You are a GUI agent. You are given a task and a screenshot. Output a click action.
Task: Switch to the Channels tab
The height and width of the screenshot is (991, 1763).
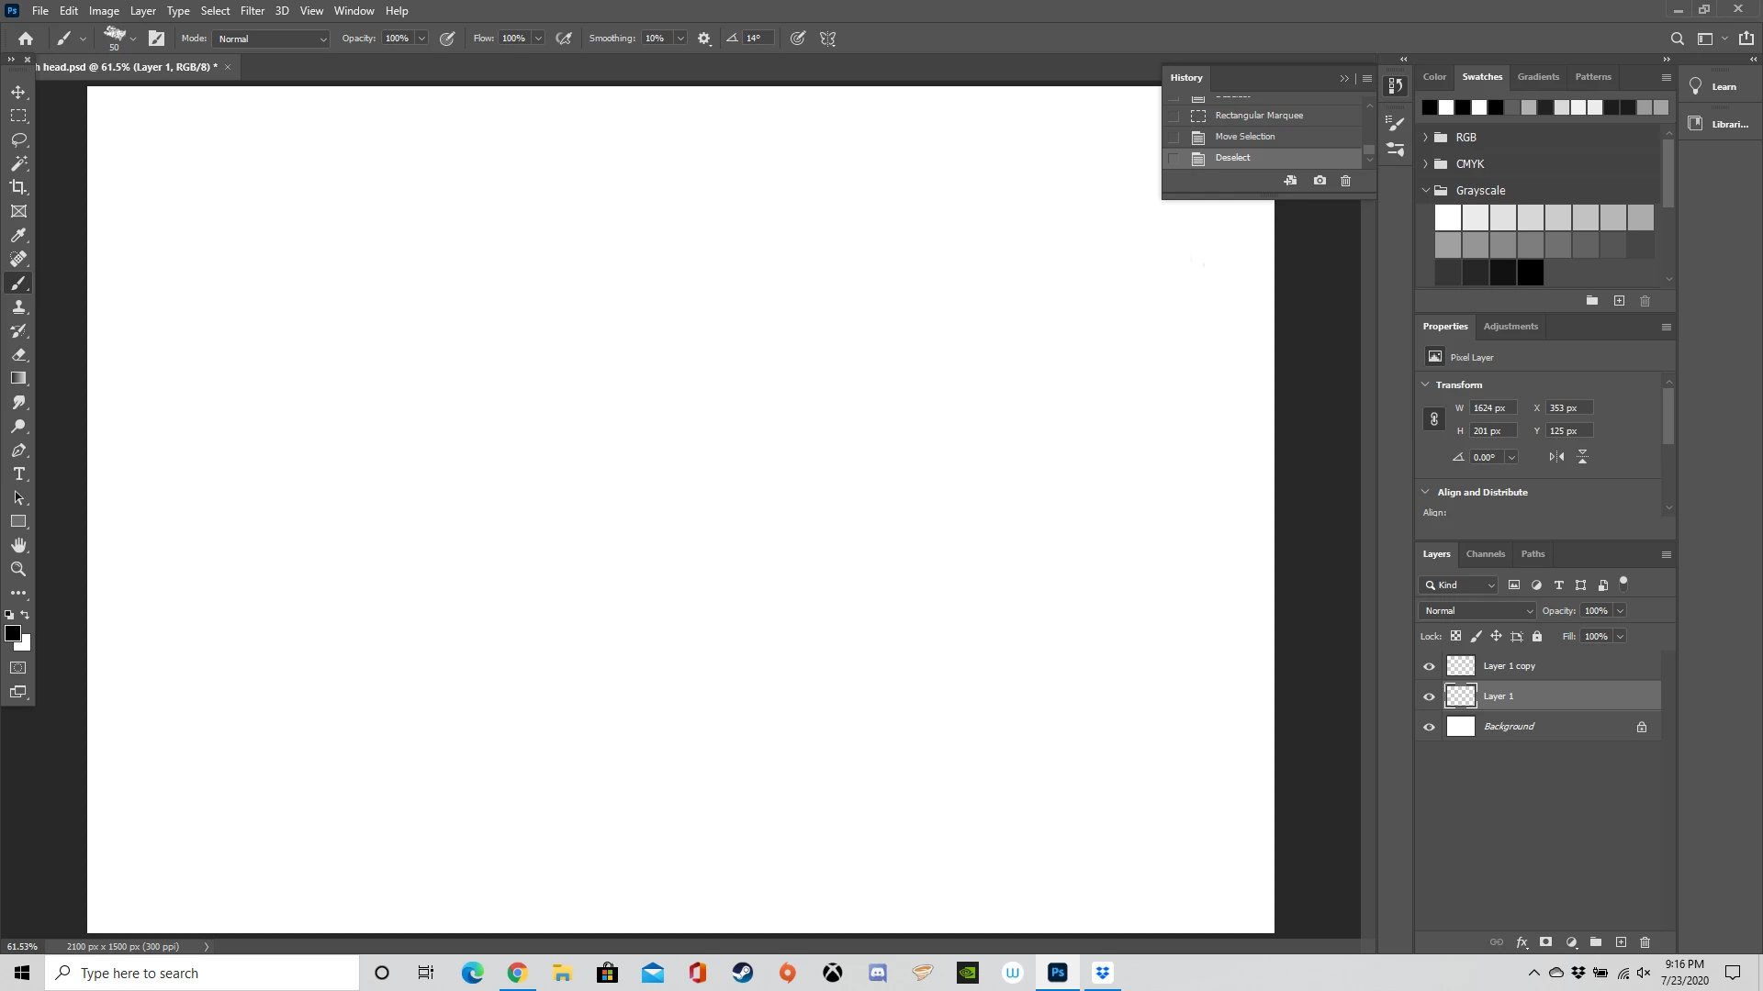[x=1485, y=554]
